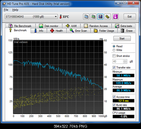141x129 pixels.
Task: Select the Read radio button
Action: [x=114, y=46]
